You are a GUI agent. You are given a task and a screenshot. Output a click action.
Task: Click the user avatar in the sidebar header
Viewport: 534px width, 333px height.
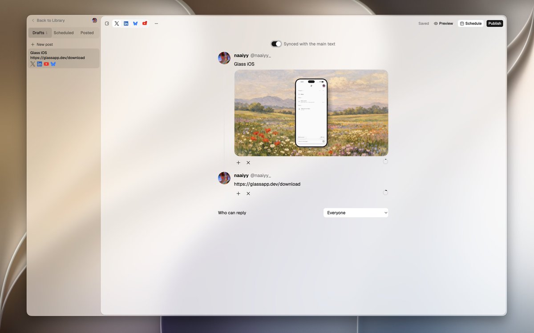[94, 20]
